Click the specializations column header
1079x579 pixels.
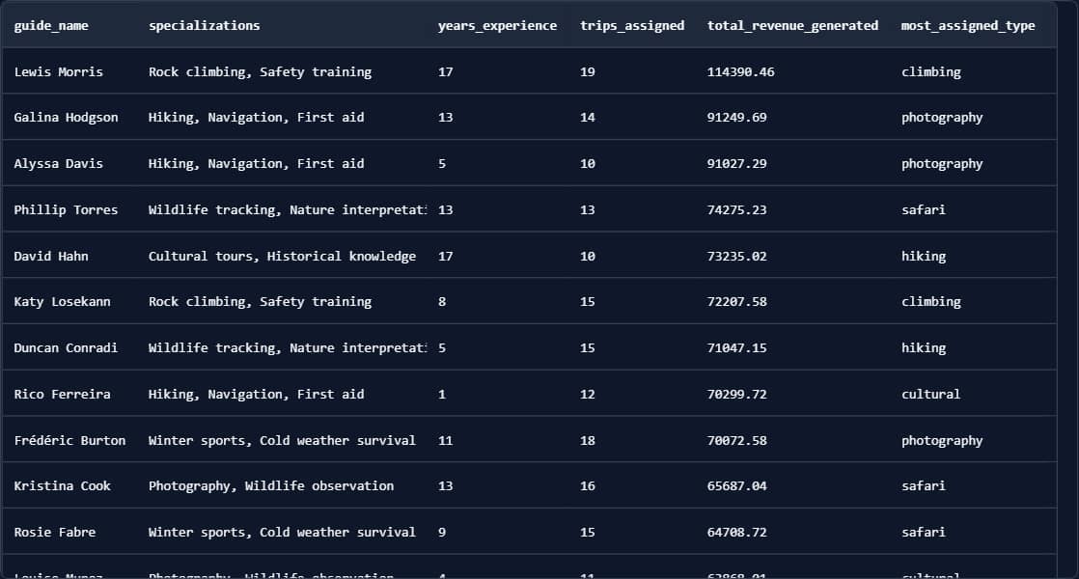point(204,26)
